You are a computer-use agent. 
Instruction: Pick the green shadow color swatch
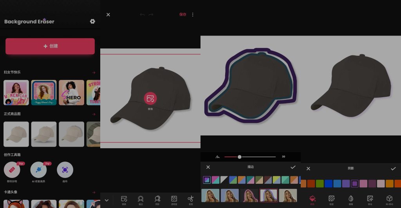320,183
